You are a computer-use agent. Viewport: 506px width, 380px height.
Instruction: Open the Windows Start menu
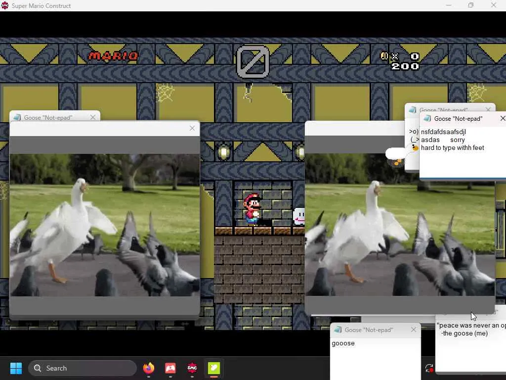pos(16,368)
